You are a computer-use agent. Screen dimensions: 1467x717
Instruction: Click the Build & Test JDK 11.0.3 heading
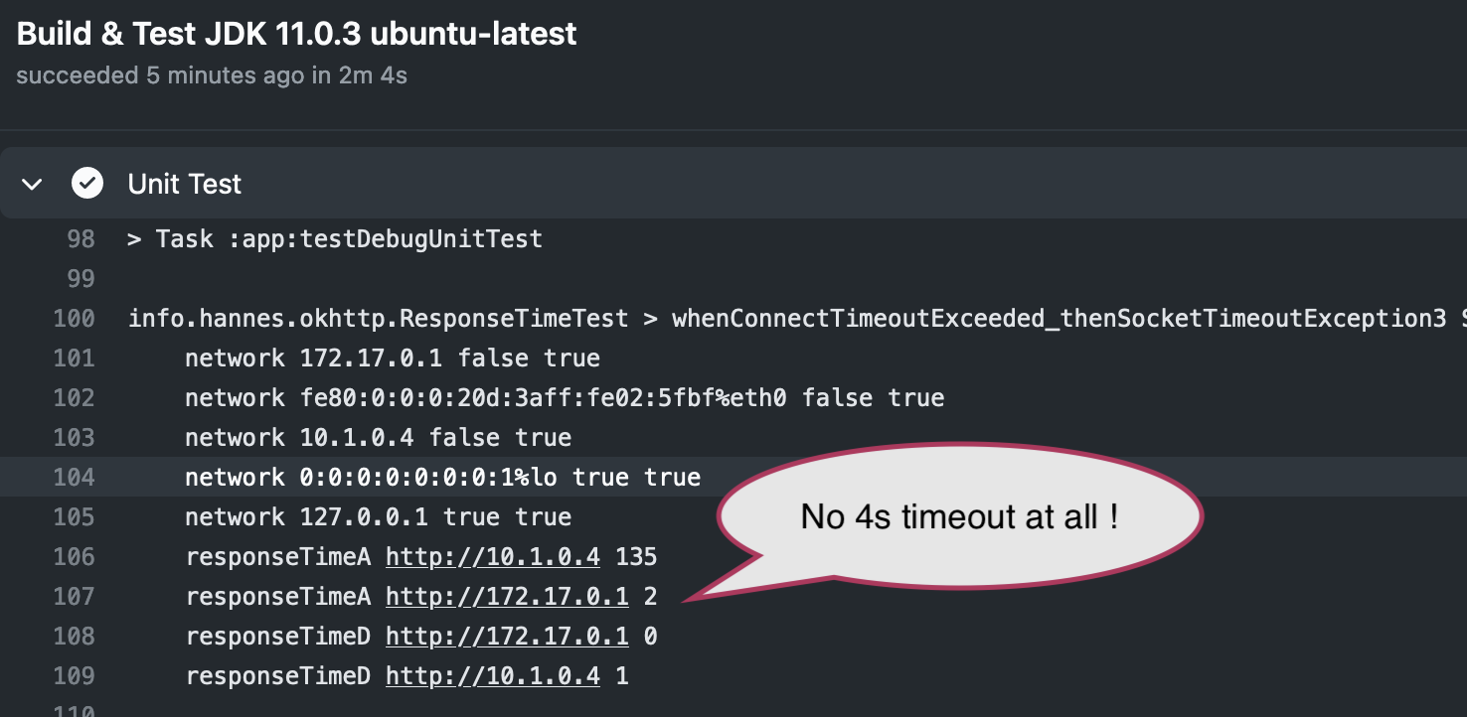tap(295, 33)
